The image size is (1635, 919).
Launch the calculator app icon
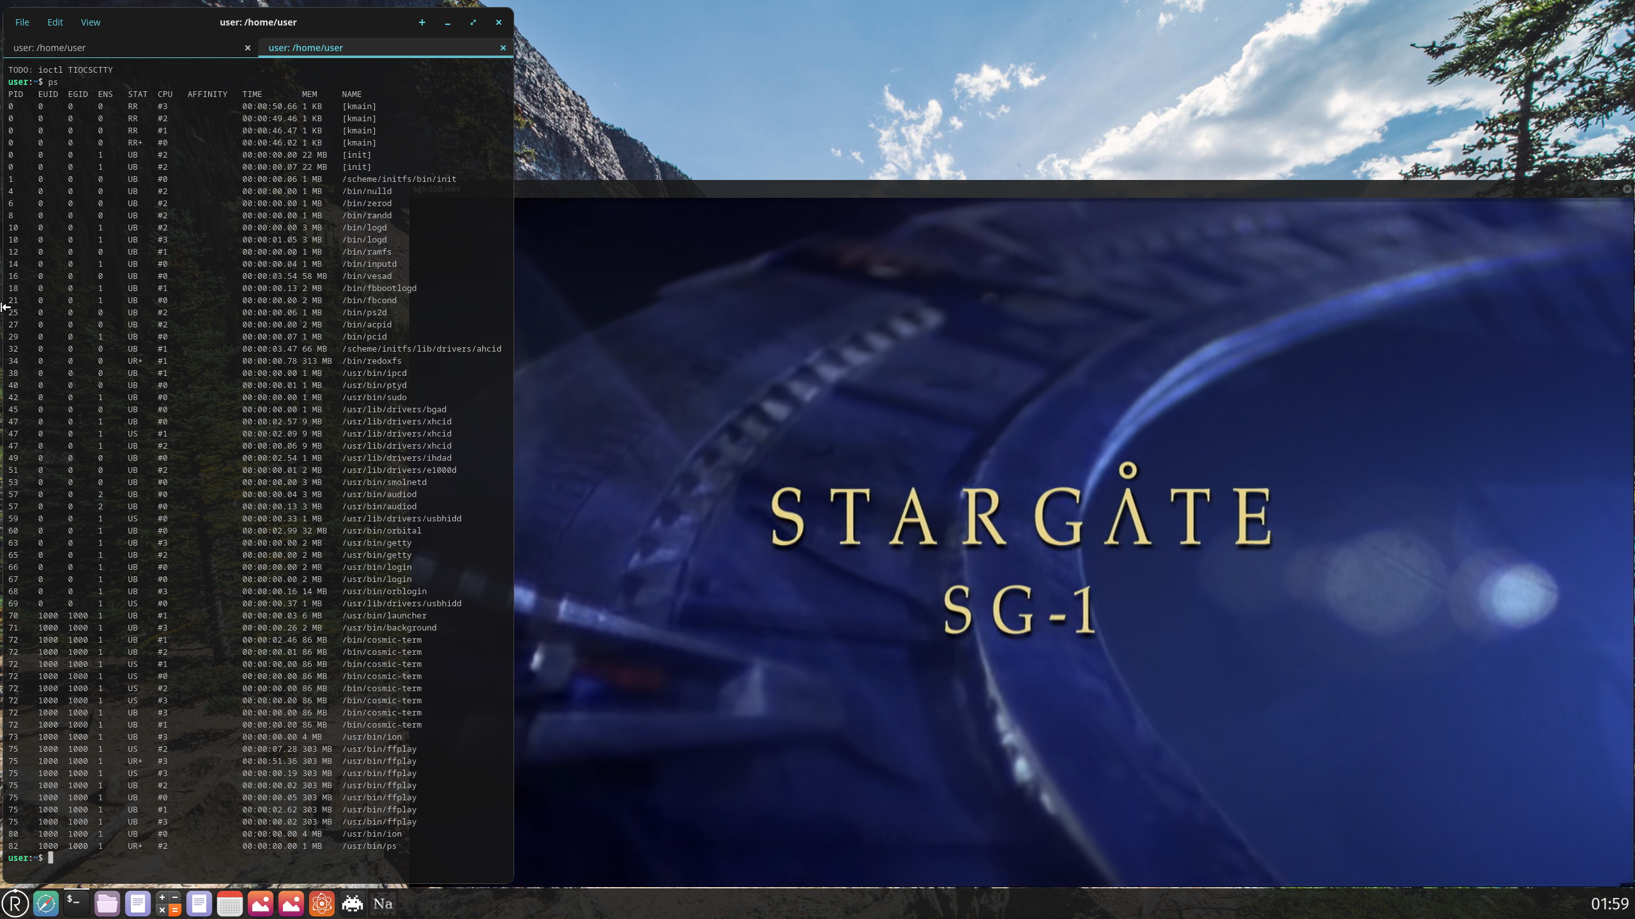[x=169, y=903]
